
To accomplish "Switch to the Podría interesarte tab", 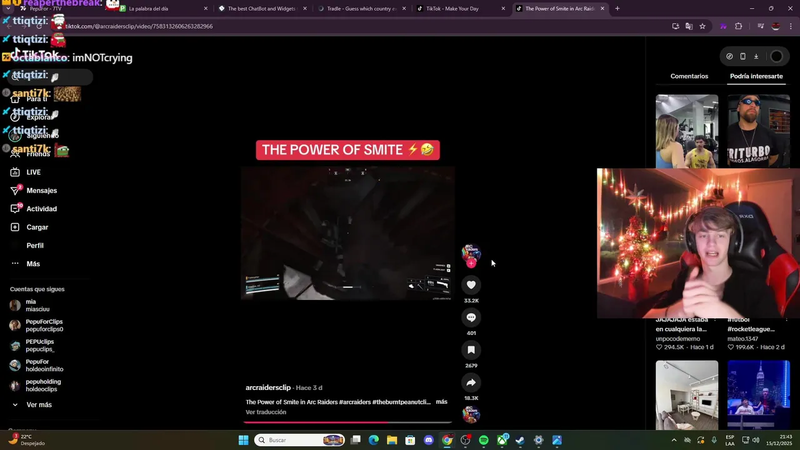I will pyautogui.click(x=756, y=76).
